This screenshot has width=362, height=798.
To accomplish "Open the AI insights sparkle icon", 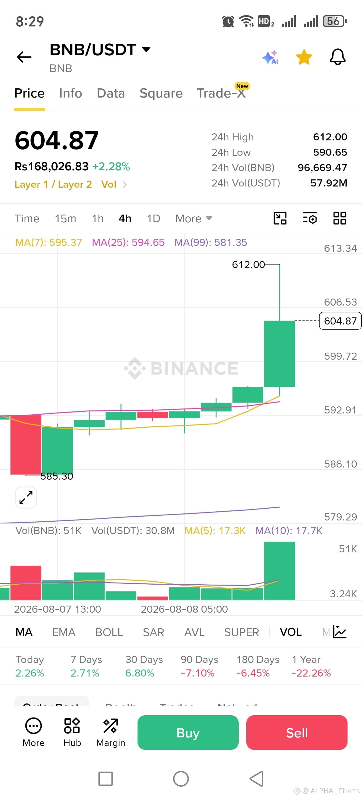I will pos(270,57).
